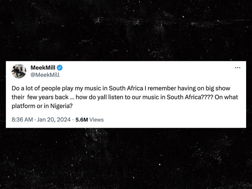Click the 5.6M view count number
Viewport: 252px width, 189px height.
[81, 119]
